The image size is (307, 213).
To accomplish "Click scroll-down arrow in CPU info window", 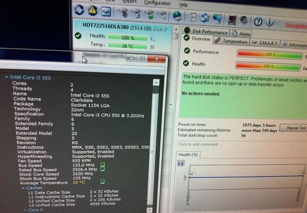I will (149, 210).
